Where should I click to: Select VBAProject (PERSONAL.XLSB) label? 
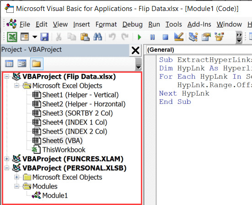pos(75,168)
